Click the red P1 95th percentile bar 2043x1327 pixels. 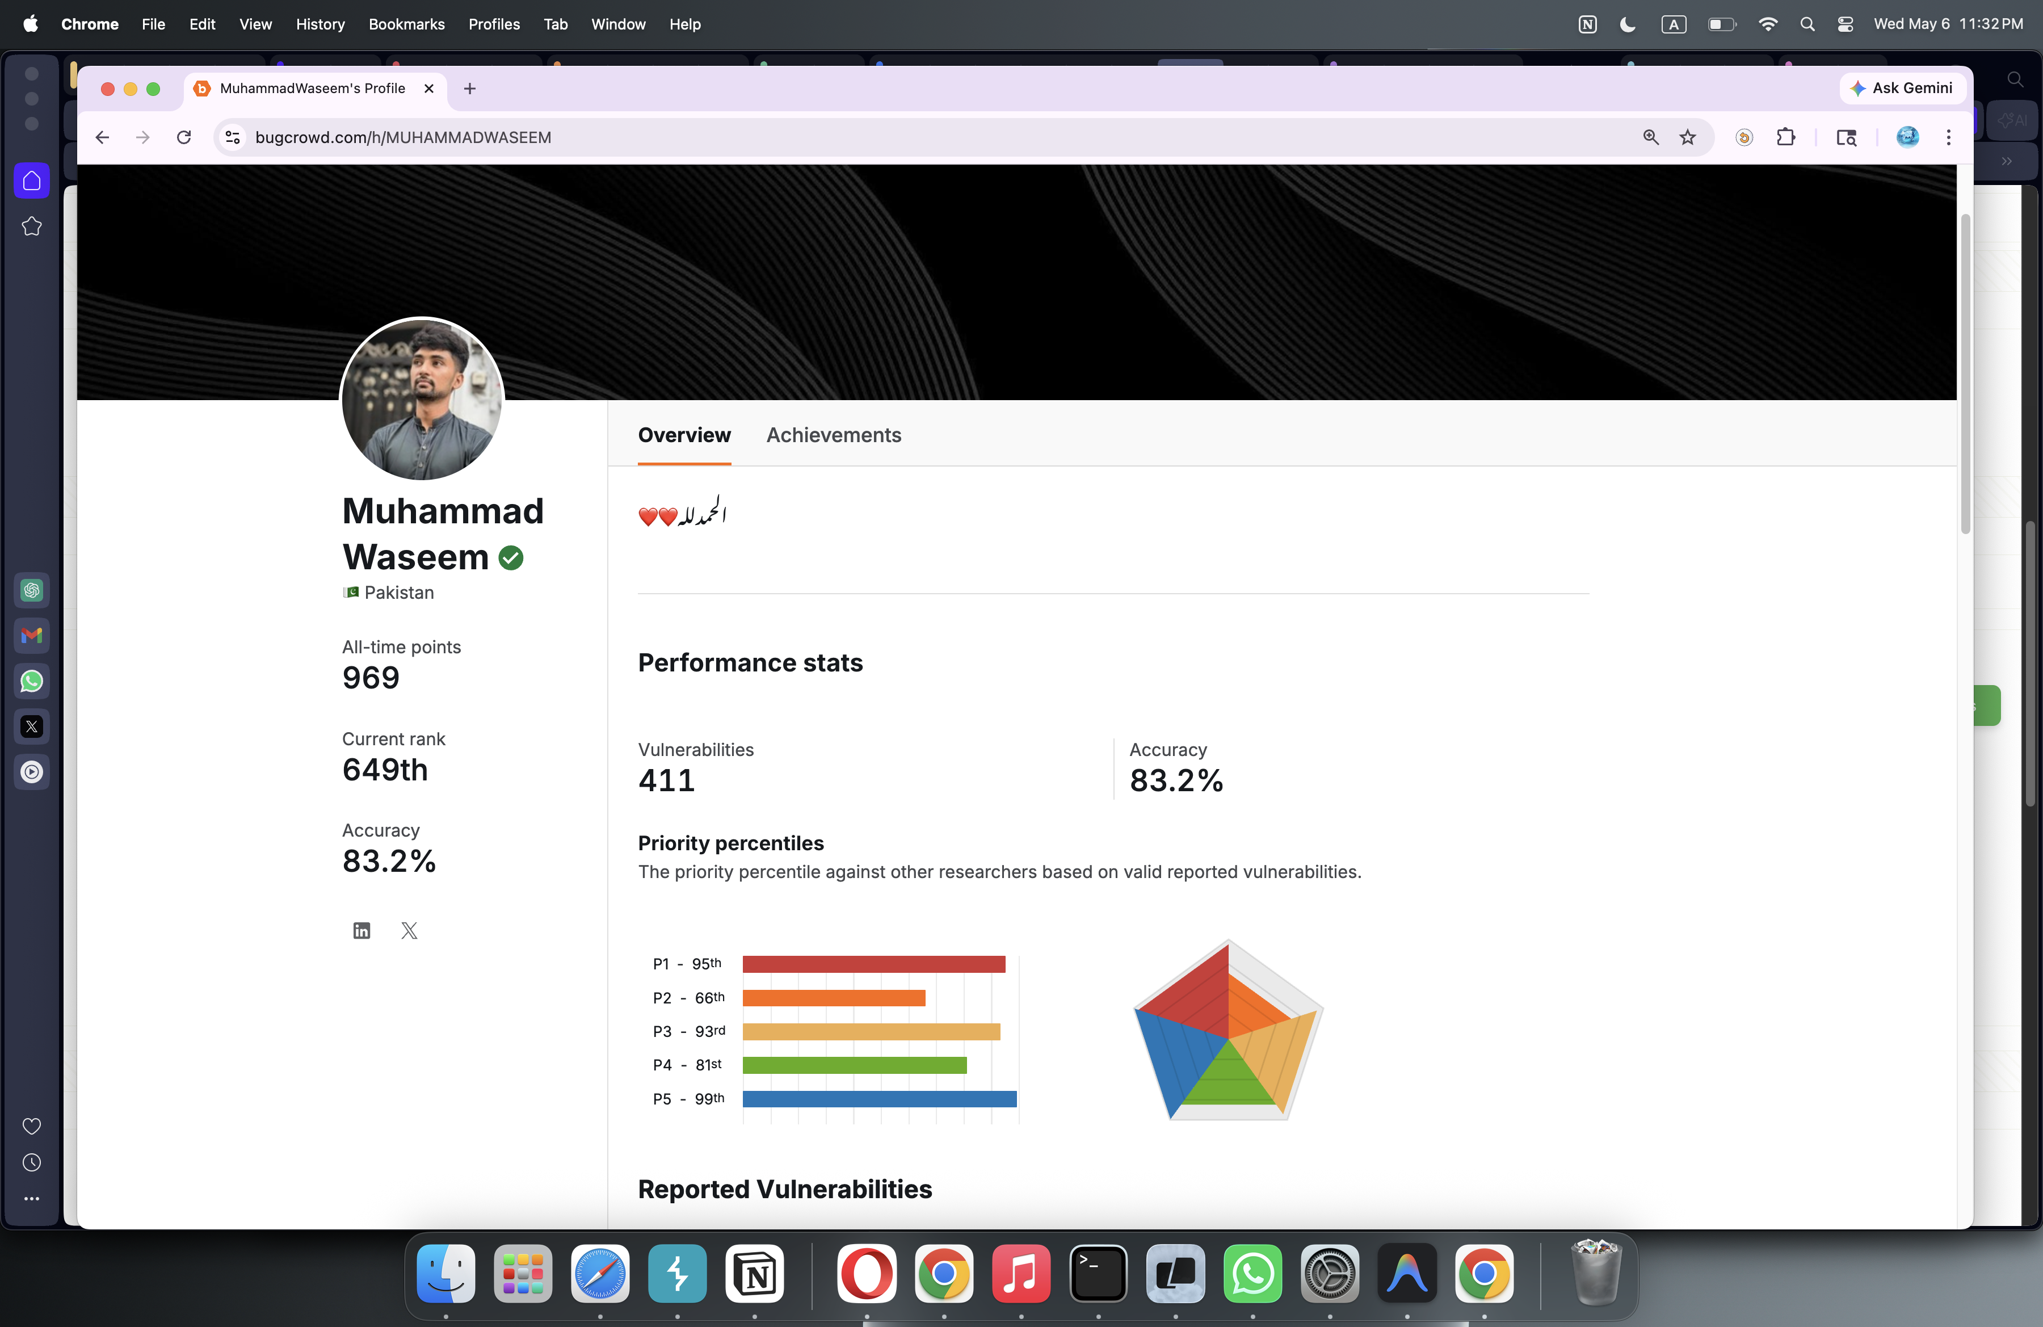click(x=874, y=964)
